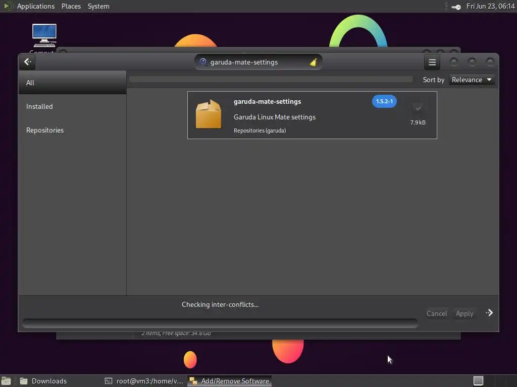The width and height of the screenshot is (517, 387).
Task: Select the All category
Action: point(73,83)
